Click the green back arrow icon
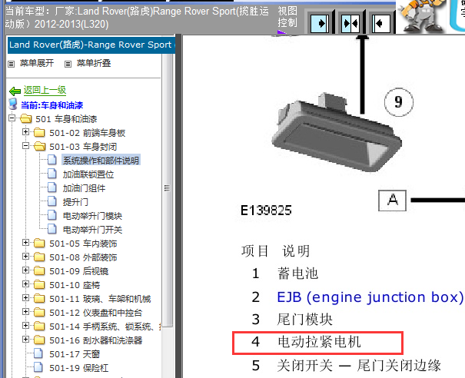Image resolution: width=465 pixels, height=378 pixels. [x=15, y=91]
